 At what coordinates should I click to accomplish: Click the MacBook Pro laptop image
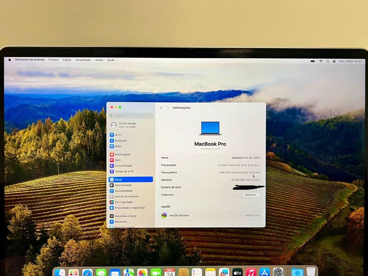point(210,128)
